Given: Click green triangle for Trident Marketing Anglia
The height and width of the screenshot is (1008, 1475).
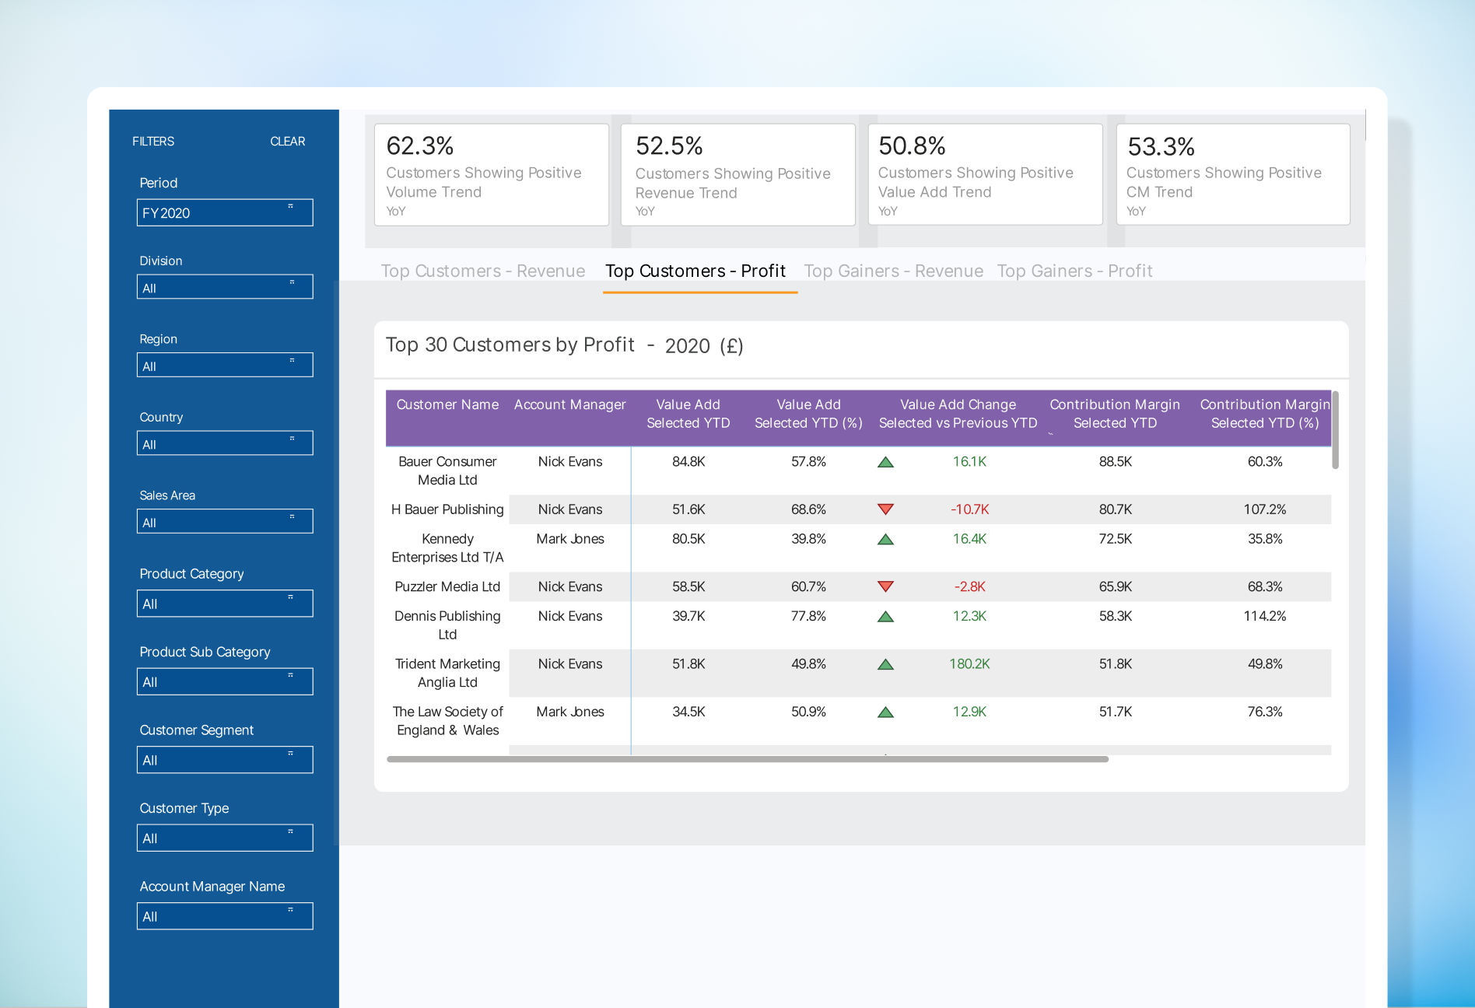Looking at the screenshot, I should [885, 664].
